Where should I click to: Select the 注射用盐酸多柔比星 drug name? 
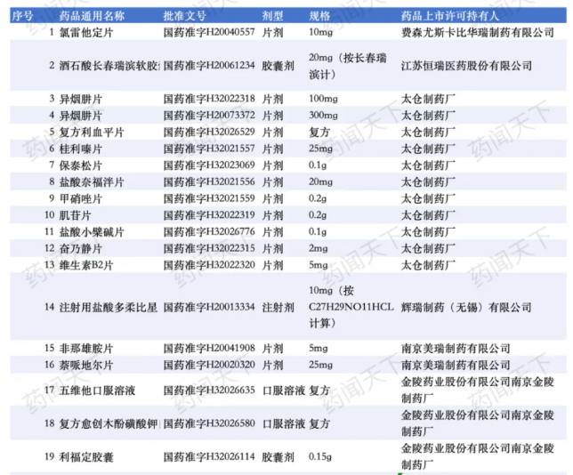[108, 308]
